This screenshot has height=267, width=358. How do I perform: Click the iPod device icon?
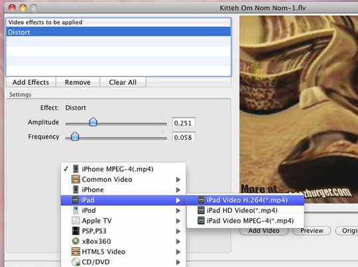[x=76, y=210]
